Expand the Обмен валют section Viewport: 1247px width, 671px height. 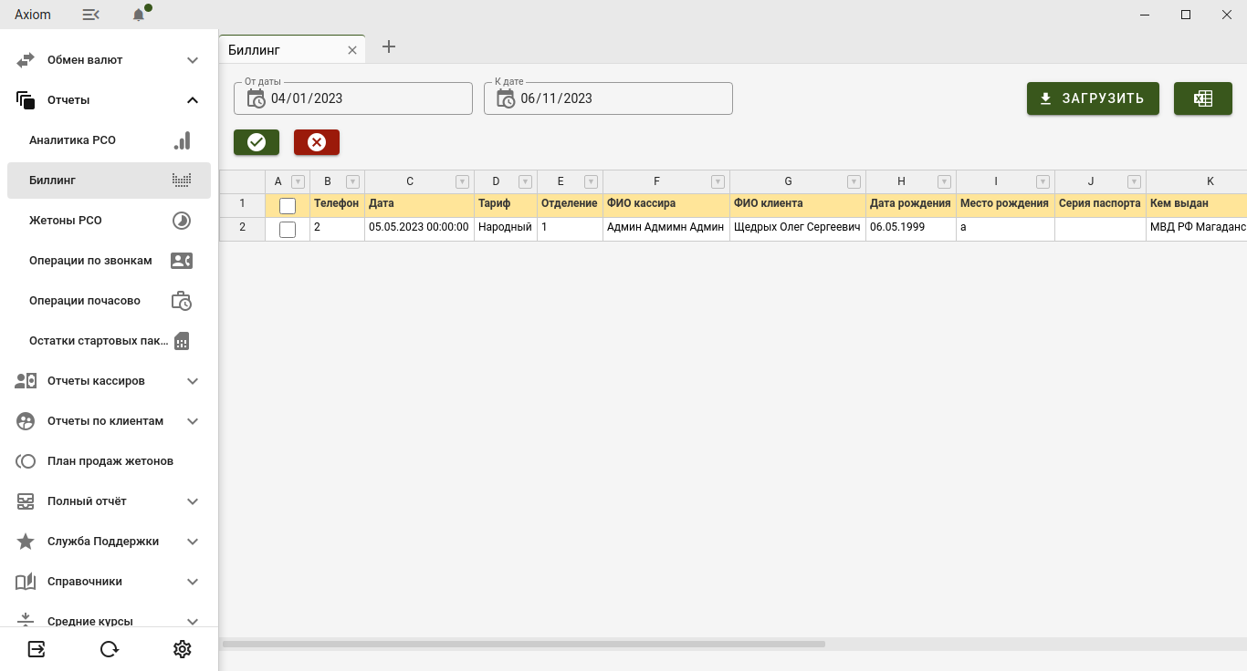coord(193,60)
